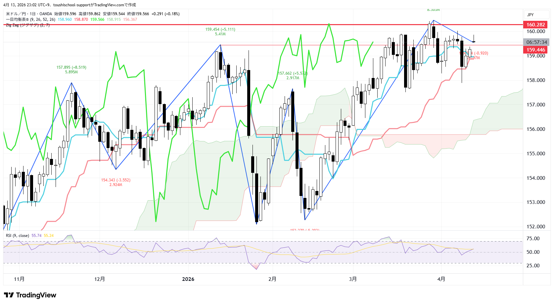Click the RSI value 55.74 in legend
This screenshot has height=305, width=554.
[36, 236]
